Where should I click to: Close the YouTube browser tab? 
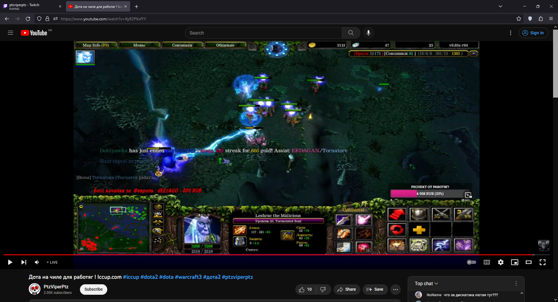[x=126, y=6]
